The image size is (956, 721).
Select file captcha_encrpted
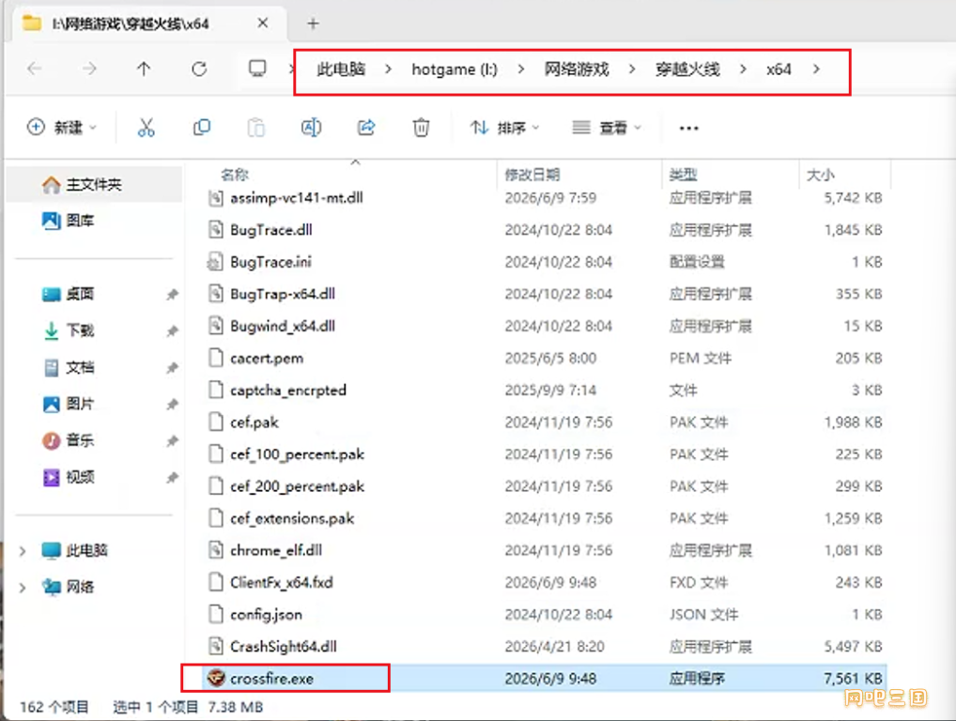click(287, 390)
